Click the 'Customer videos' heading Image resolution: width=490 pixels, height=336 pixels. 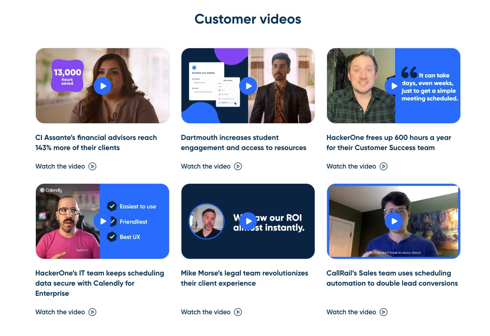pyautogui.click(x=248, y=19)
